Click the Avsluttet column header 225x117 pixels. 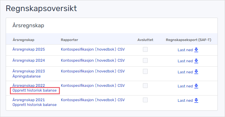(145, 40)
